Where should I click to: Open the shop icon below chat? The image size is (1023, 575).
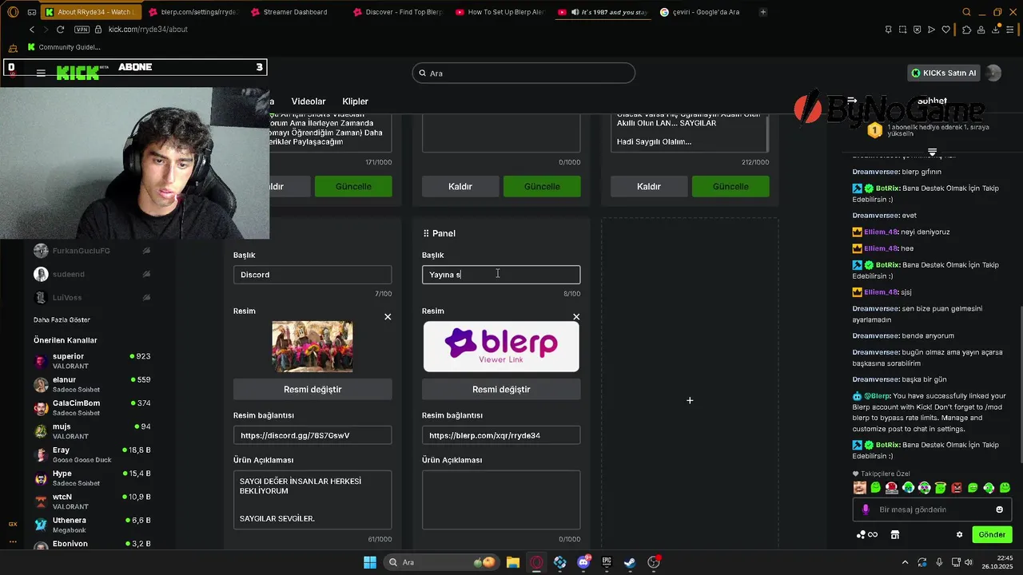(895, 534)
